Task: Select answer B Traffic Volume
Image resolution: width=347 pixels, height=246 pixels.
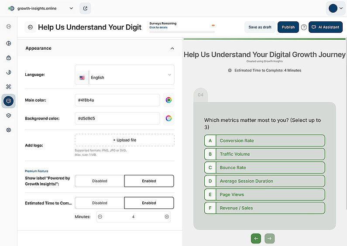Action: coord(265,154)
